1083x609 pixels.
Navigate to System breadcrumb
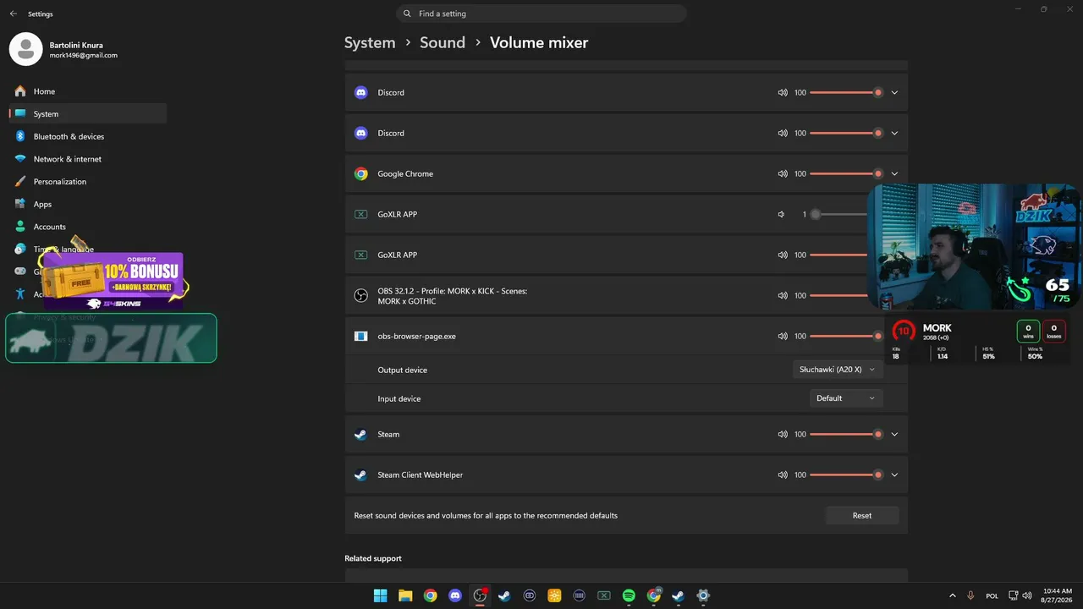(370, 42)
